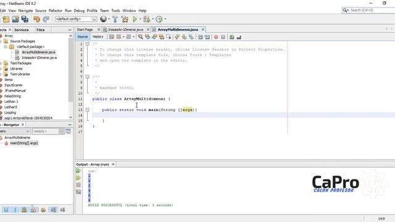Screen dimensions: 395x222
Task: Click the editor Uncomment icon
Action: 239,37
